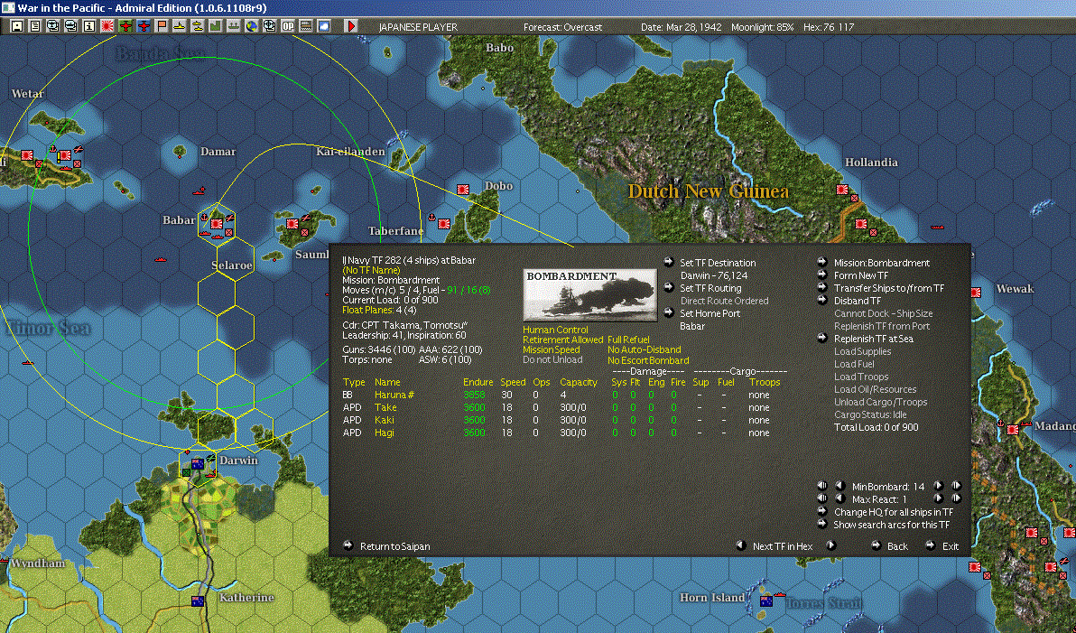Image resolution: width=1076 pixels, height=633 pixels.
Task: Click Australian flag marker at Katherine
Action: (198, 600)
